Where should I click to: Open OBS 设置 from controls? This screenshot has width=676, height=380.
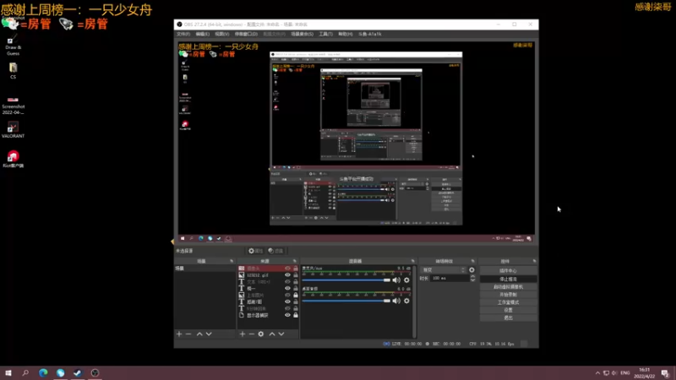[509, 310]
